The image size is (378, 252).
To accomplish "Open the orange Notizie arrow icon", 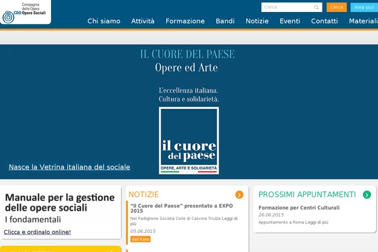I will point(239,195).
